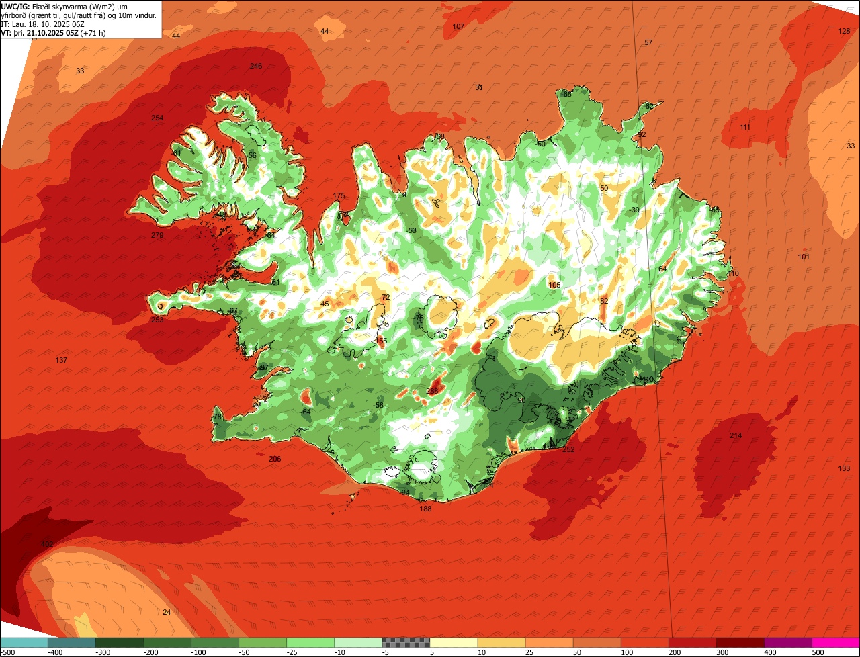Click the '57' value on the map
860x657 pixels.
tap(648, 42)
